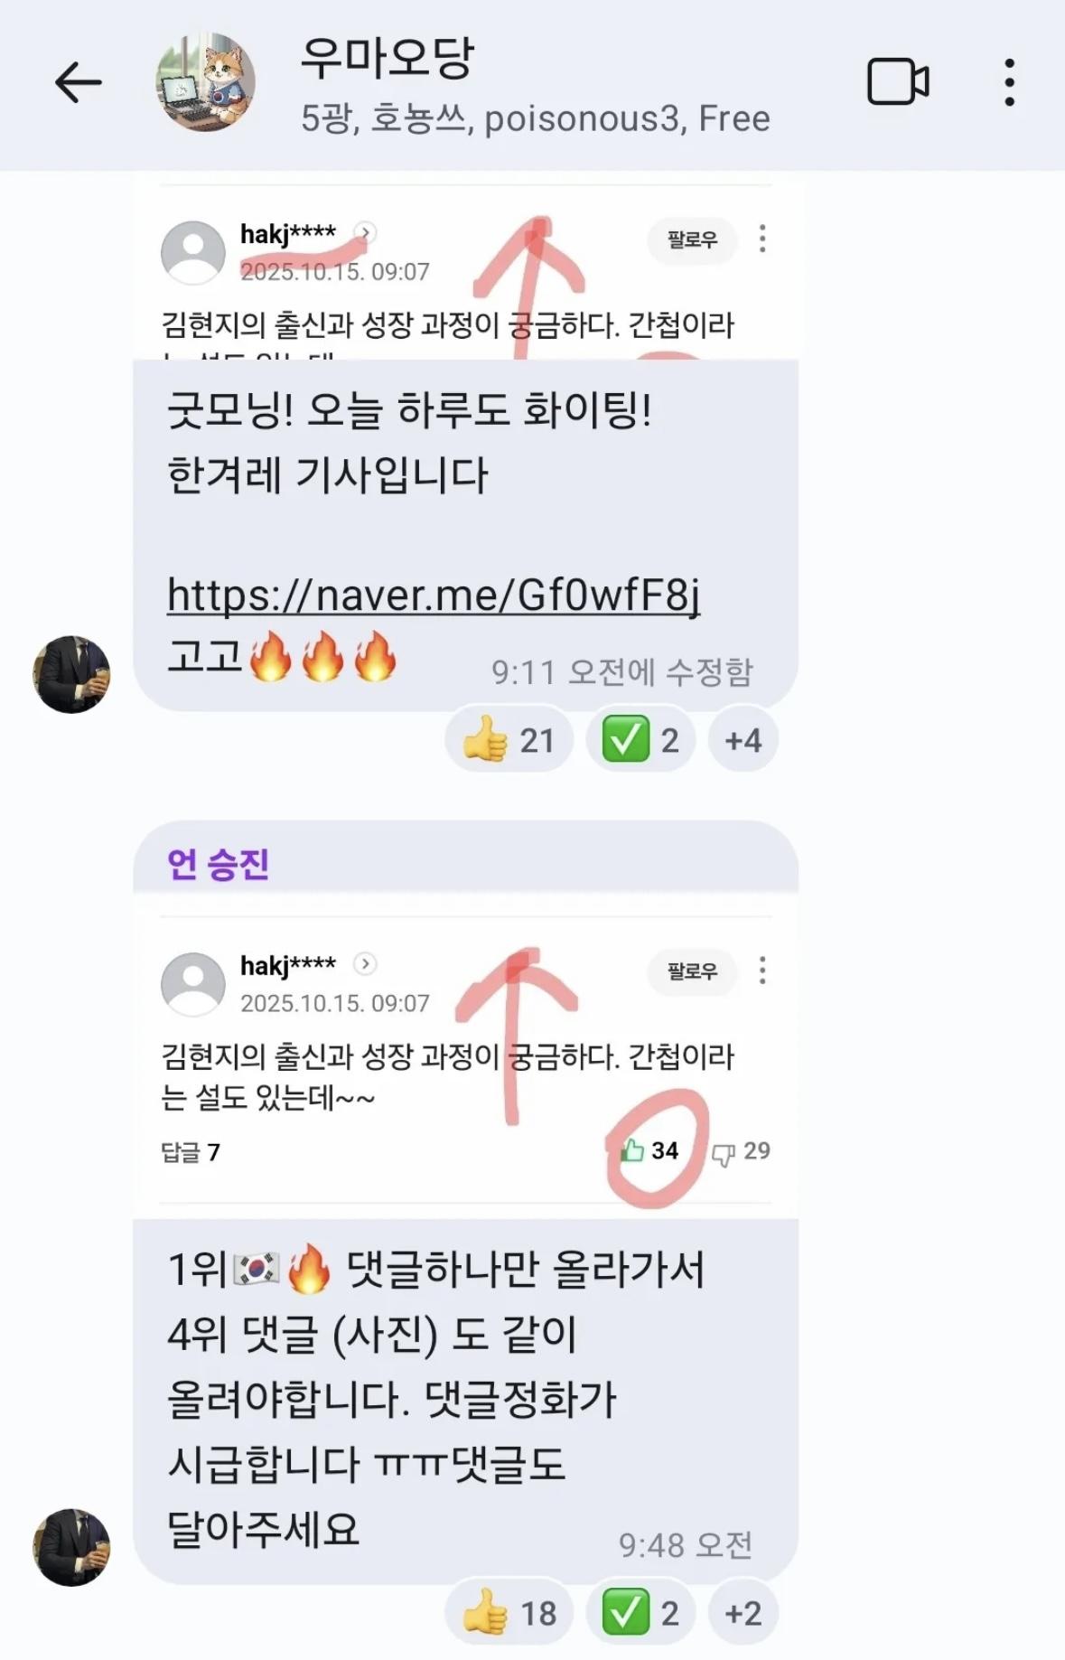Expand the +4 more reactions bubble
This screenshot has height=1660, width=1065.
point(743,740)
